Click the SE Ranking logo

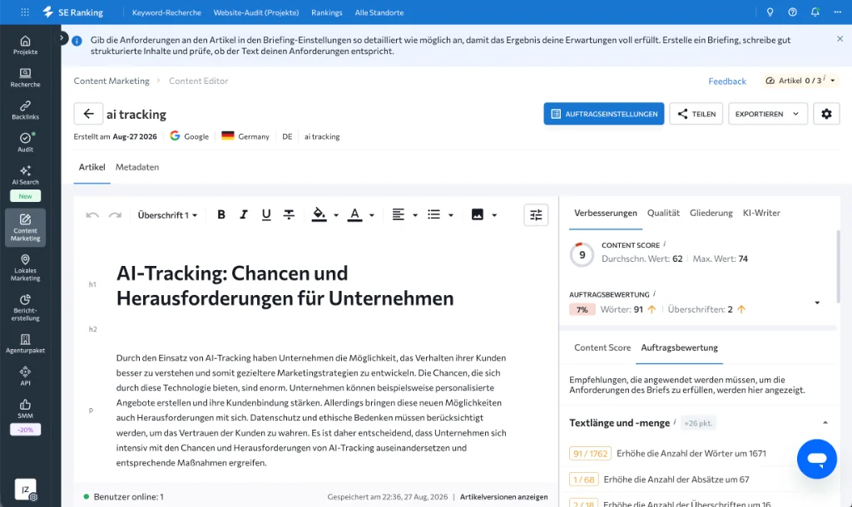tap(73, 12)
